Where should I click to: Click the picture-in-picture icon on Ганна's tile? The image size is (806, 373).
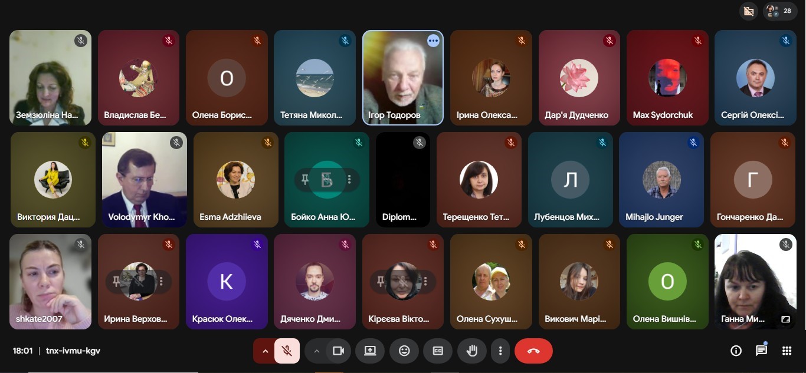click(785, 319)
